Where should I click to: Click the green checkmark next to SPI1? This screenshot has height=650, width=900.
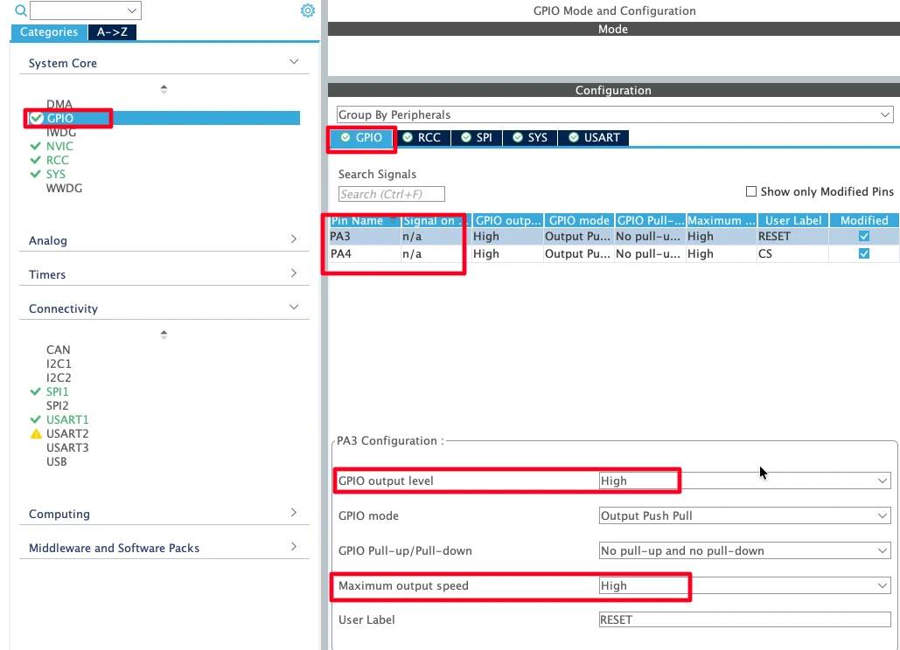36,392
